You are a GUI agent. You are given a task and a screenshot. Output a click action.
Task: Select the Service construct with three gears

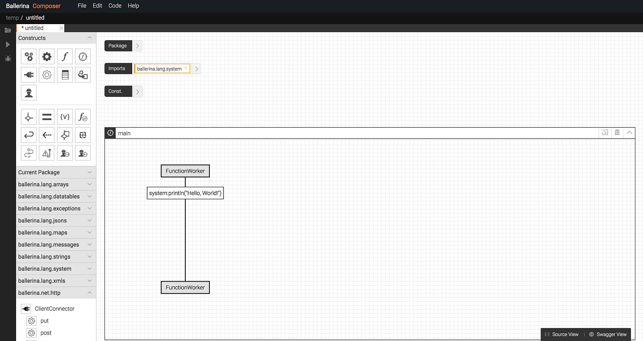pos(29,57)
